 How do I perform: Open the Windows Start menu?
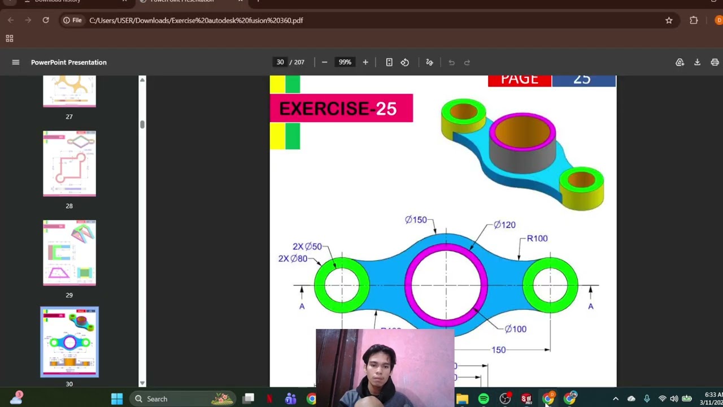117,399
